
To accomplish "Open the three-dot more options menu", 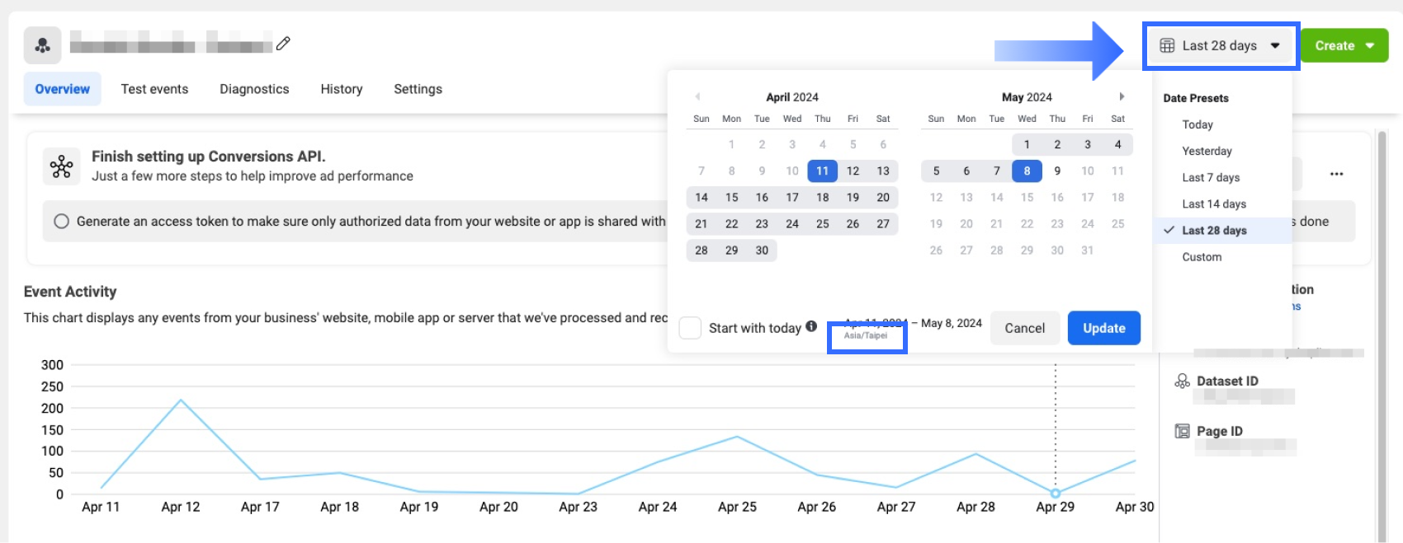I will (x=1336, y=174).
